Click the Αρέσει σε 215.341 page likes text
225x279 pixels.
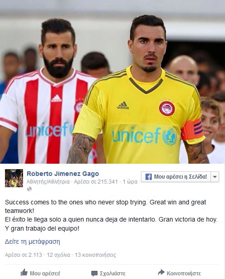[x=96, y=182]
